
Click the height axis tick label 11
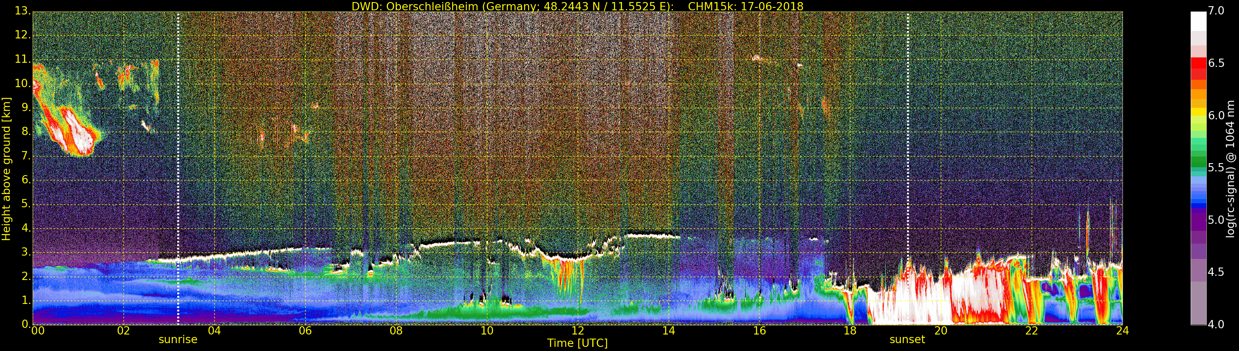[22, 59]
